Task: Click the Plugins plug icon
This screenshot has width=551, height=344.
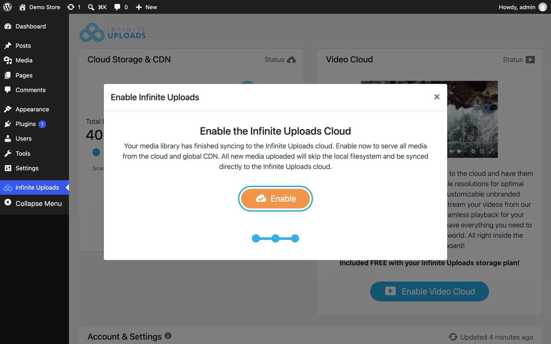Action: tap(8, 124)
